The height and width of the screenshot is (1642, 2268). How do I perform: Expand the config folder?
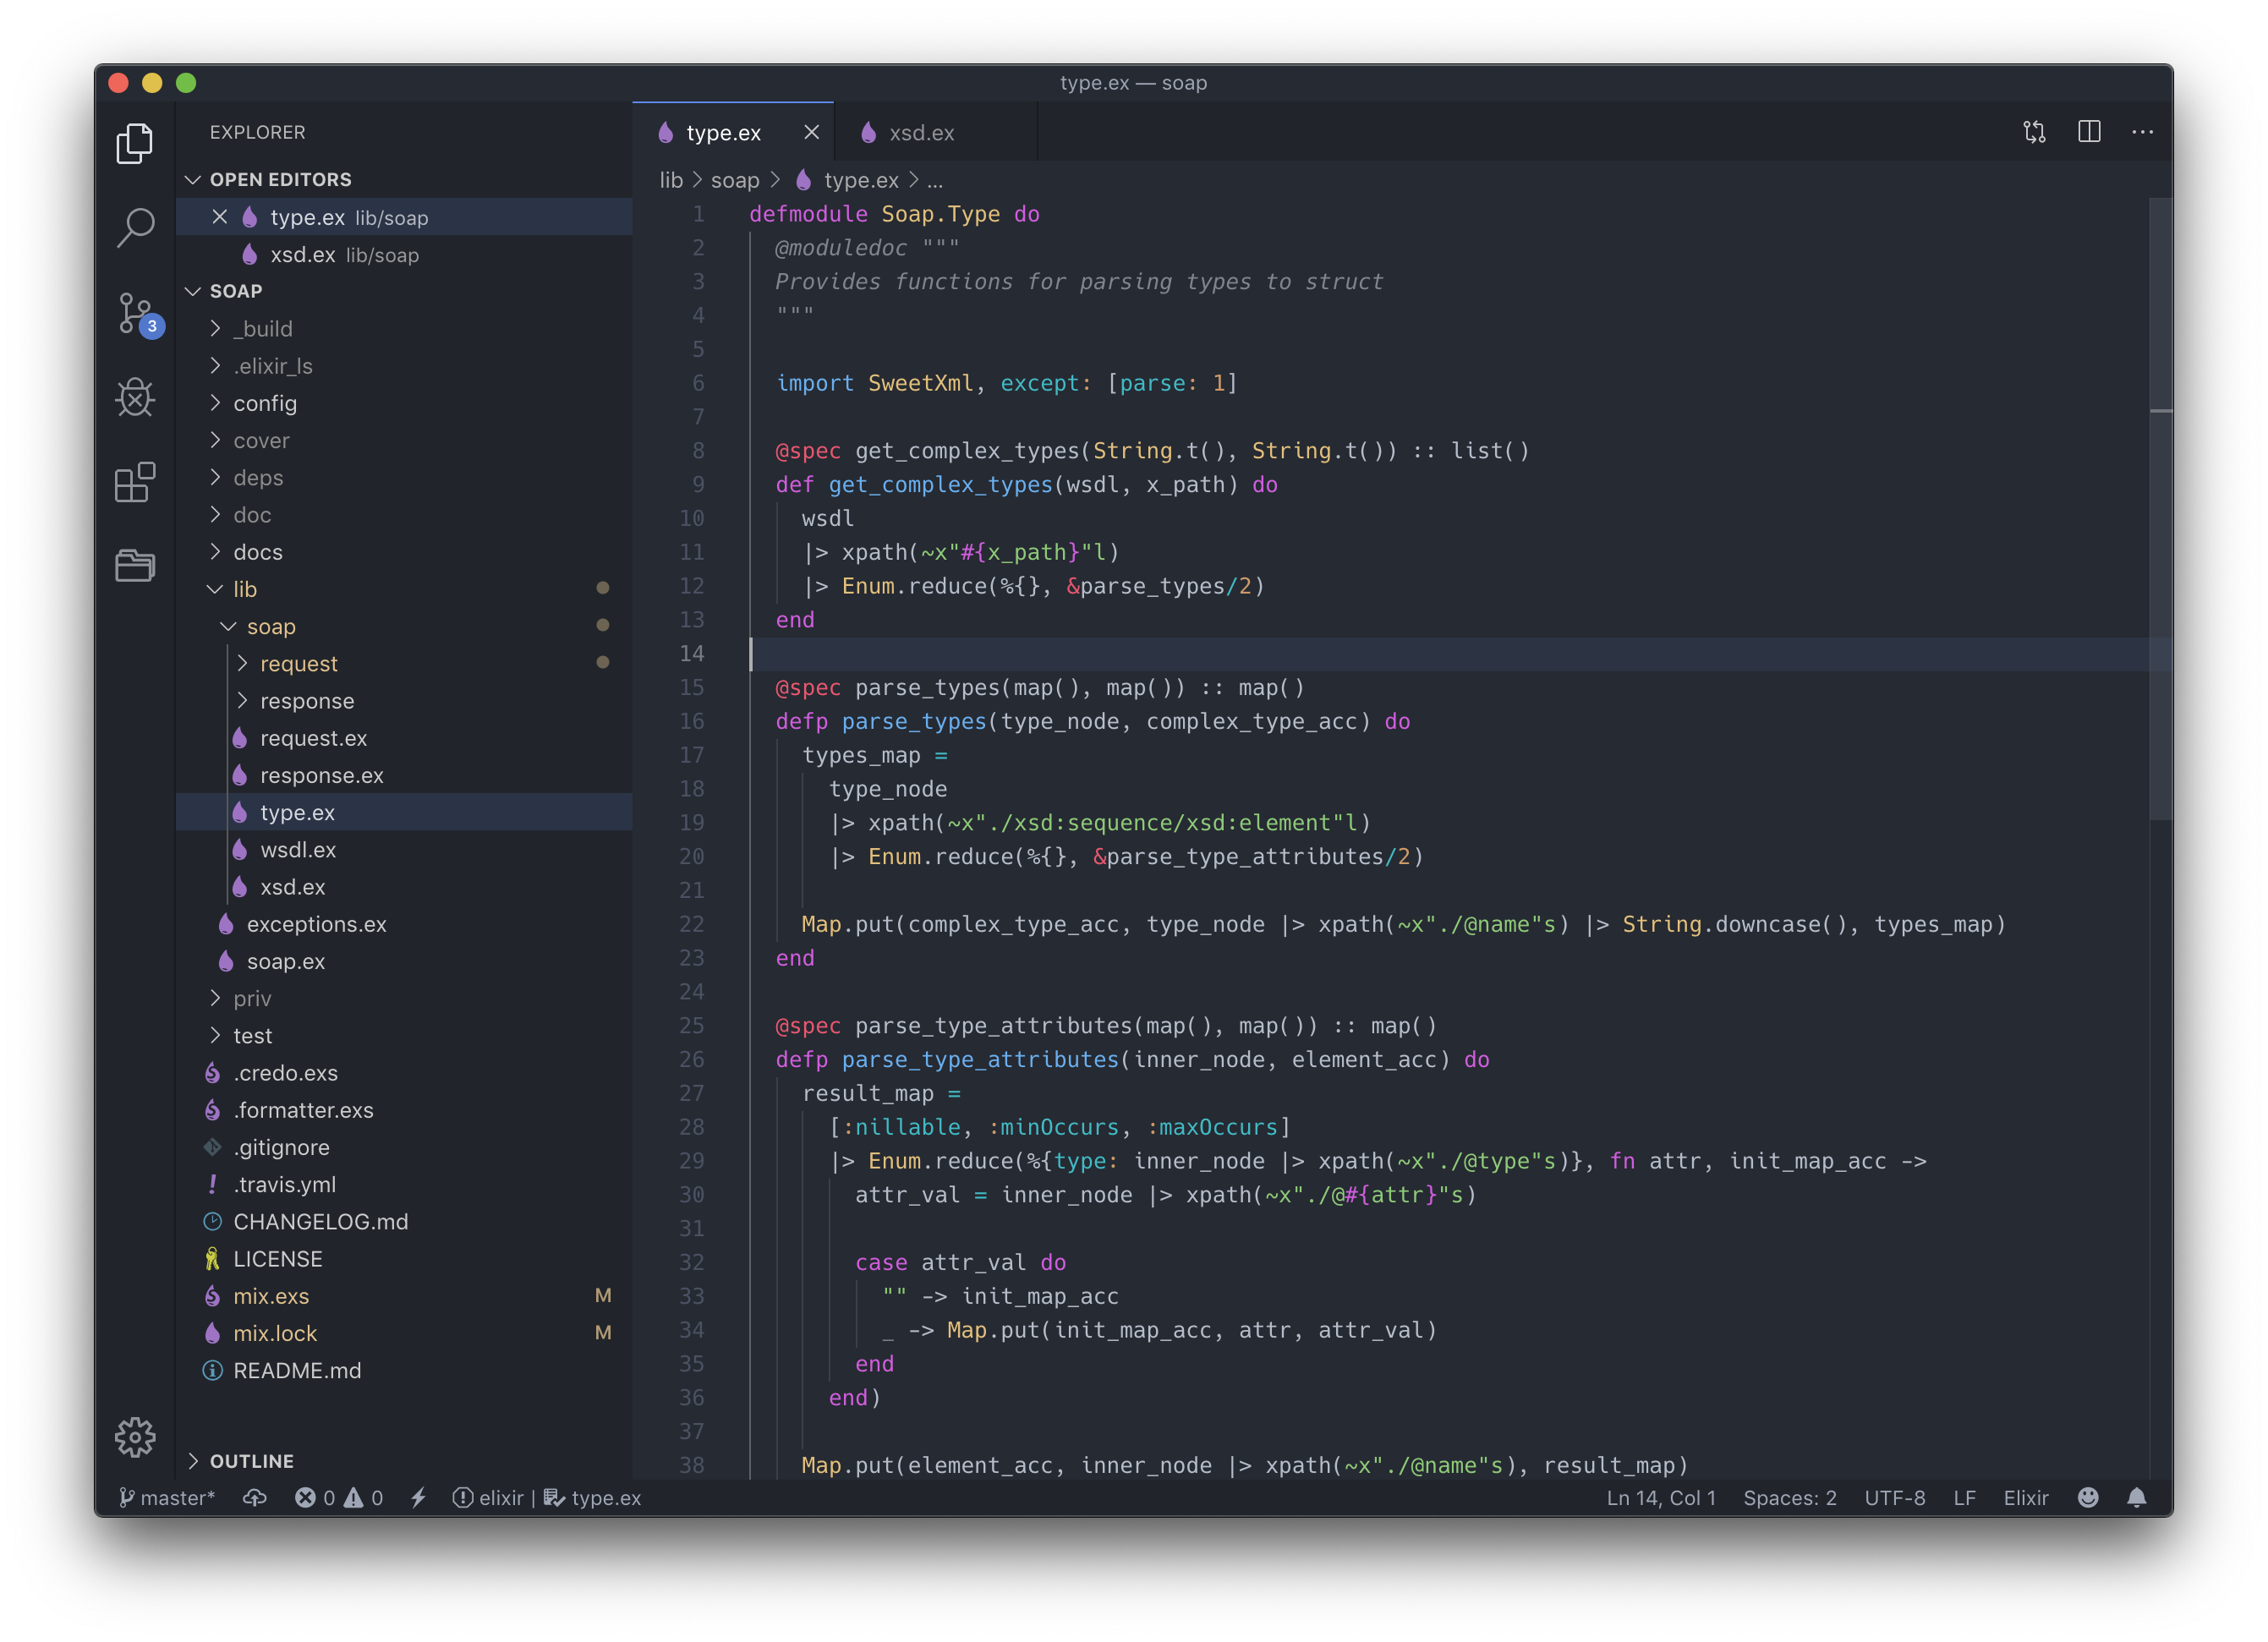point(264,403)
